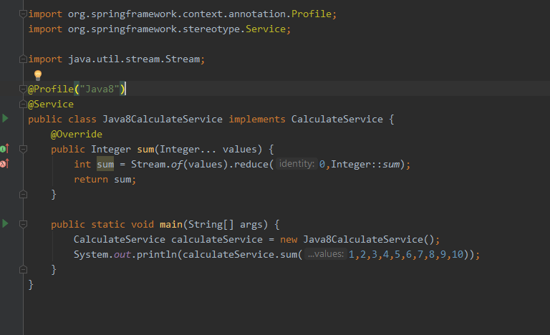Click 'Service' in the stereotype import line

coord(266,29)
